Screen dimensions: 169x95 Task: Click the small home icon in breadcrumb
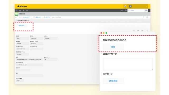pyautogui.click(x=16, y=17)
